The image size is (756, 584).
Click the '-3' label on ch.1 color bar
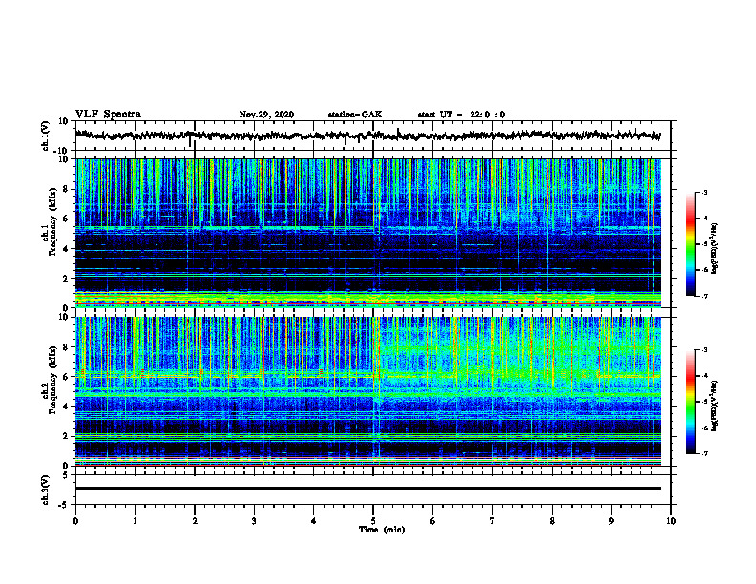[703, 192]
